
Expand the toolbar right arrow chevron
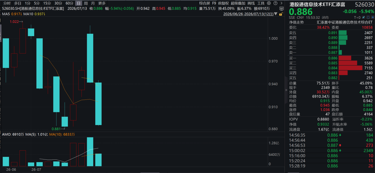point(281,3)
